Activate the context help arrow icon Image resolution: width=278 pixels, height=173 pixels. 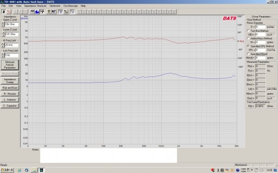[x=54, y=12]
